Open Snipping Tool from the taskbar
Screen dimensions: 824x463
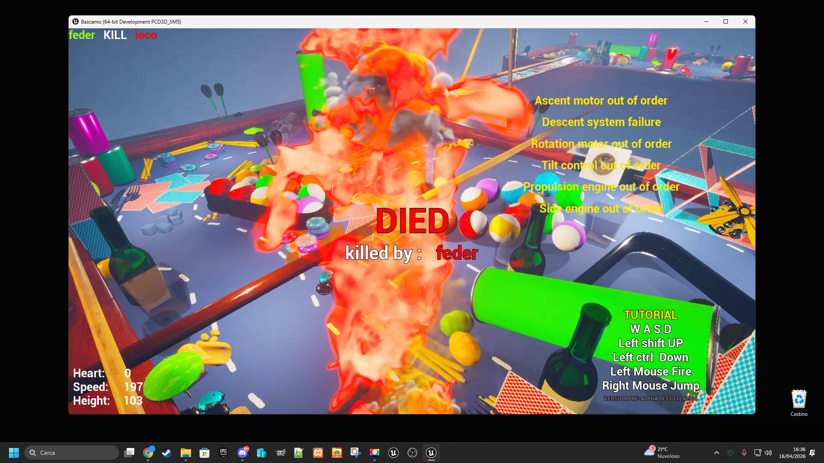pos(356,453)
